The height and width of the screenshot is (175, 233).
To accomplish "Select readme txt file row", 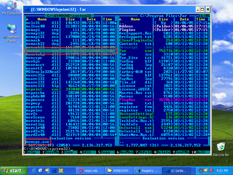I will click(163, 103).
